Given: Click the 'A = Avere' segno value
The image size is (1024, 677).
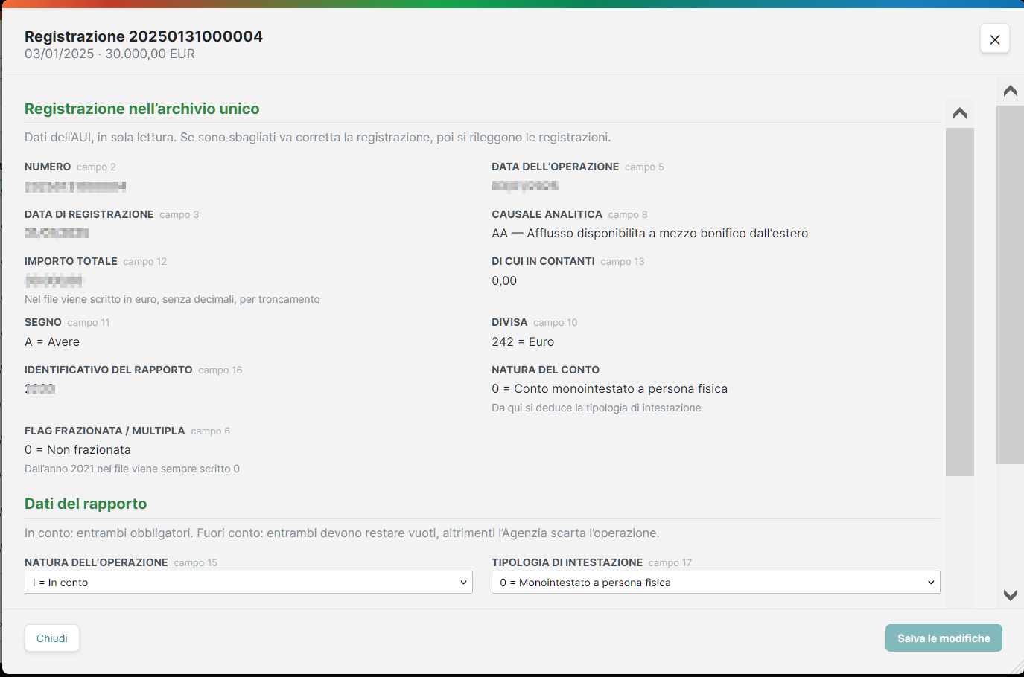Looking at the screenshot, I should [x=52, y=342].
